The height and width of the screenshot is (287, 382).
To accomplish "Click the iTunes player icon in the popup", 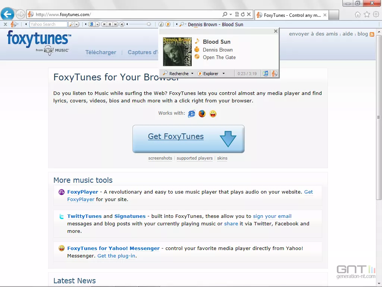I will pyautogui.click(x=265, y=74).
